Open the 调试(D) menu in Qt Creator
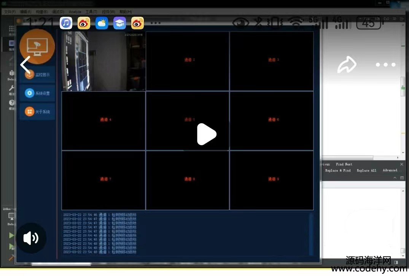Image resolution: width=409 pixels, height=276 pixels. coord(58,12)
